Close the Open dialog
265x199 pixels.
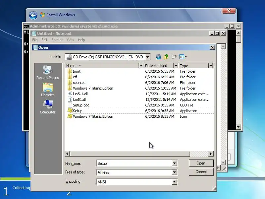[x=212, y=47]
